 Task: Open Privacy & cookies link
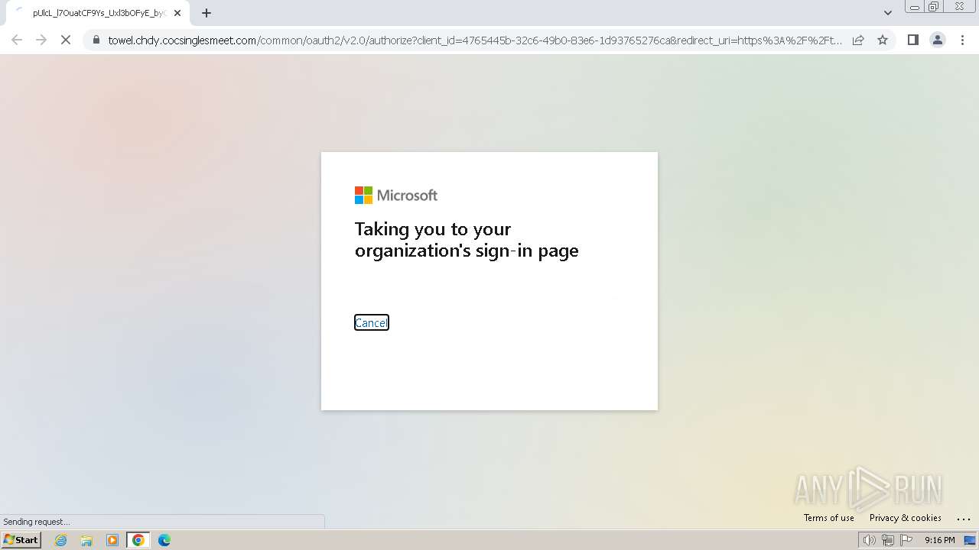coord(905,518)
